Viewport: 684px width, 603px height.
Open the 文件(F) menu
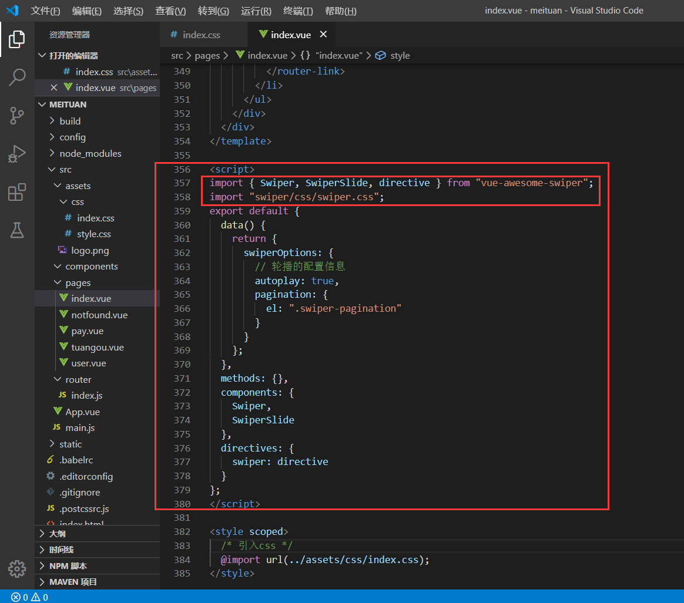(x=45, y=11)
